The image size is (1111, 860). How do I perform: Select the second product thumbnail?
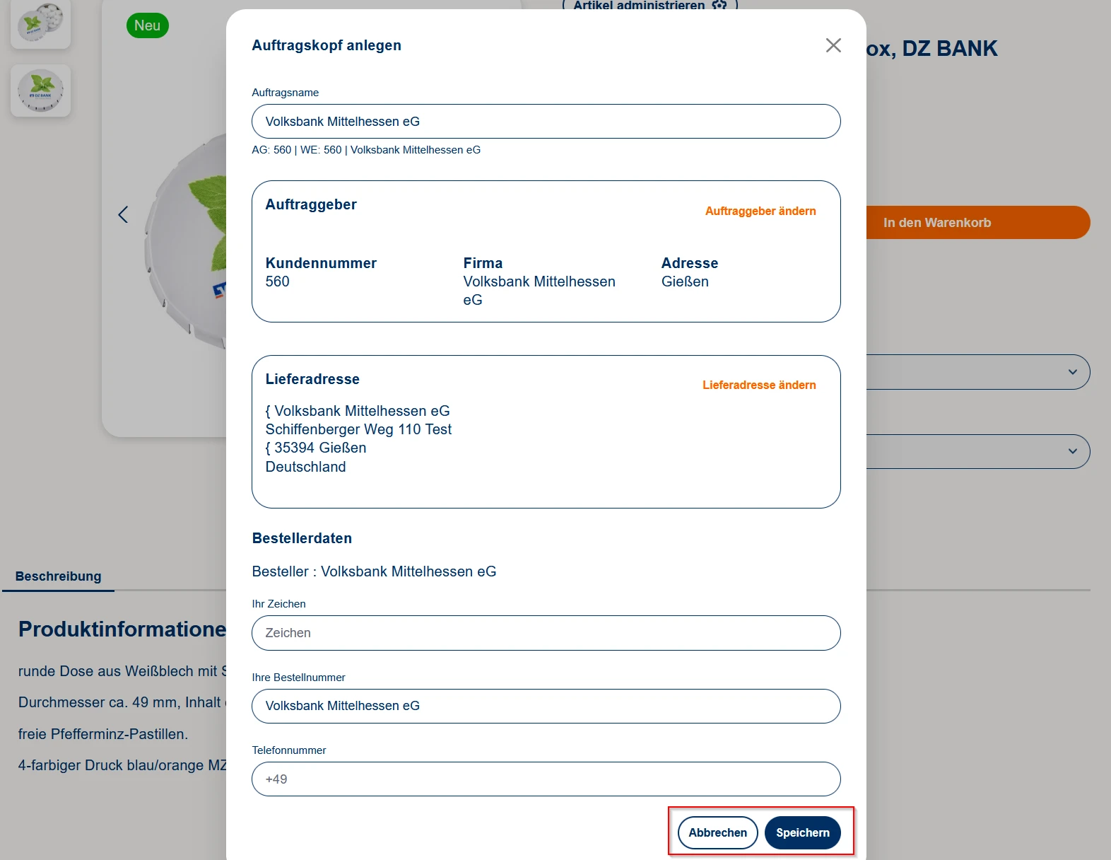coord(40,91)
